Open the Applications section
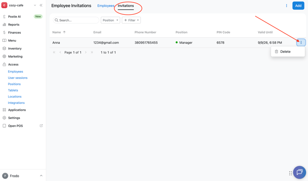The height and width of the screenshot is (181, 308). point(17,110)
